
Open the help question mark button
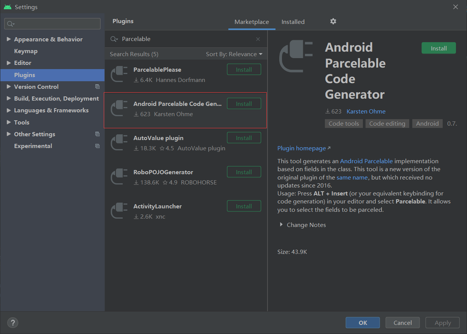(x=13, y=323)
